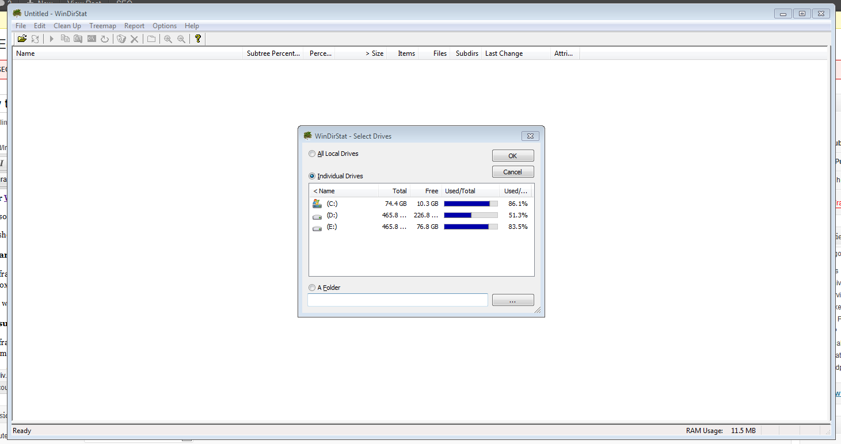Viewport: 841px width, 444px height.
Task: Click the 86.1% used value
Action: click(518, 204)
